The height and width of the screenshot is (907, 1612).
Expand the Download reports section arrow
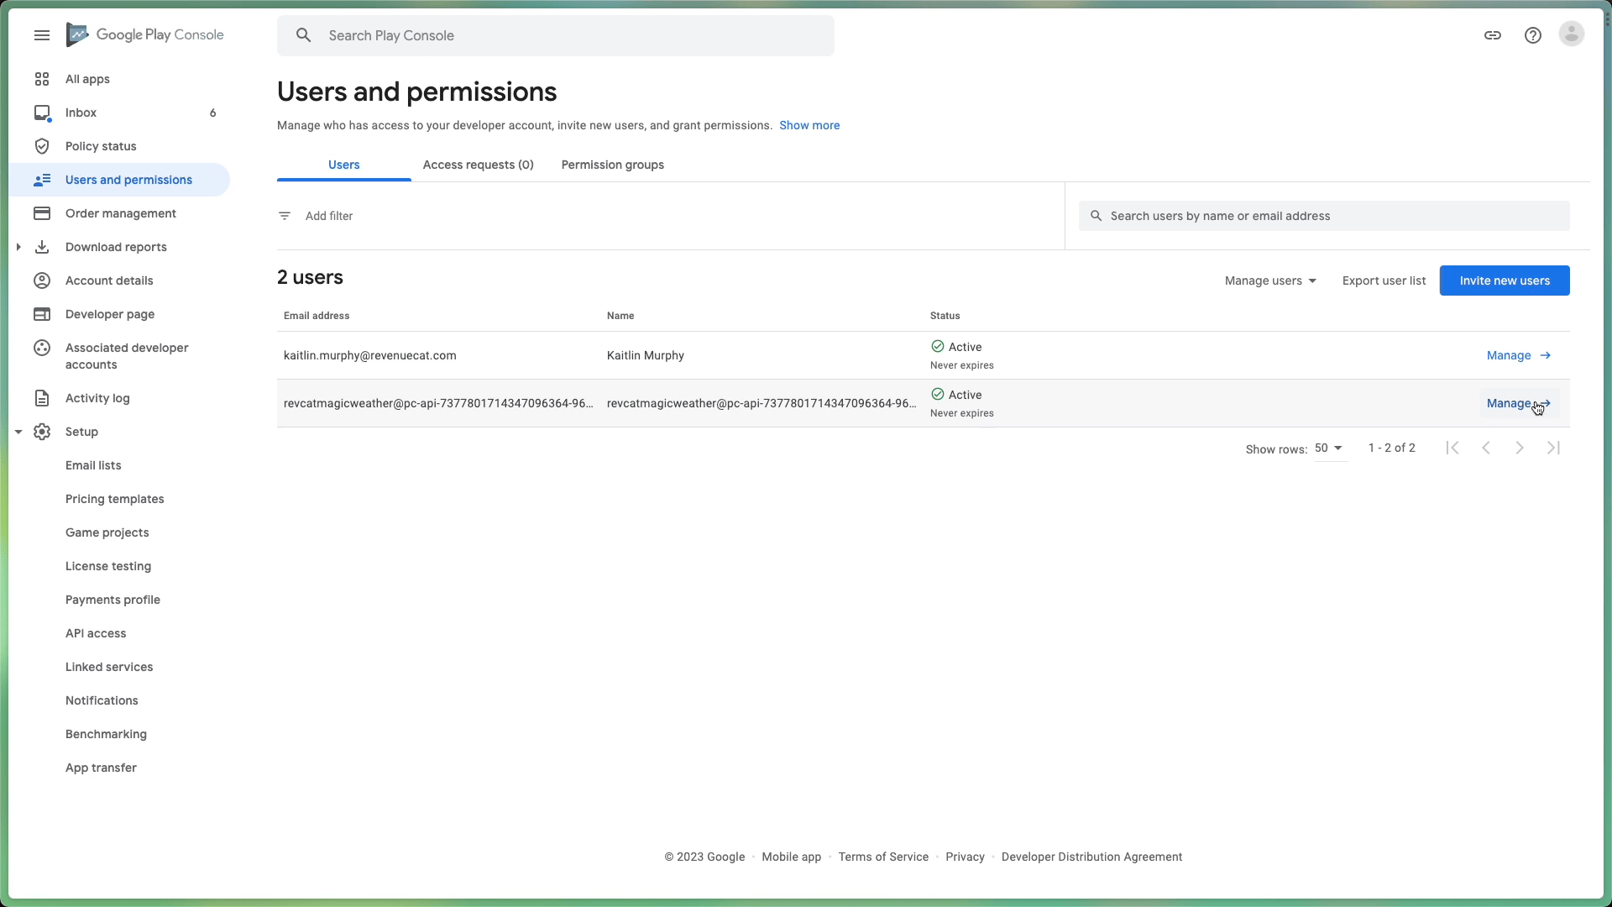click(18, 247)
